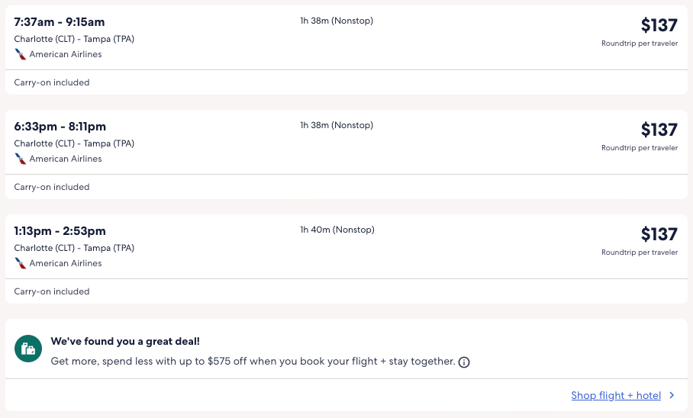Click Carry-on included under the 6:33pm flight
Viewport: 693px width, 418px height.
pyautogui.click(x=52, y=187)
